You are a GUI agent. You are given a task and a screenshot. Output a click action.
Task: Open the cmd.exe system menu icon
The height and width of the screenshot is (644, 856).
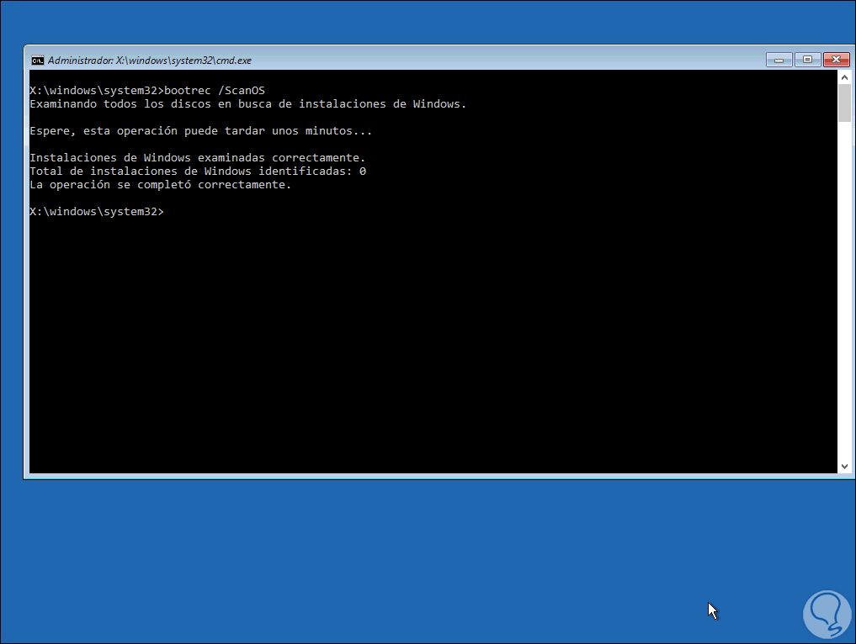pos(37,61)
